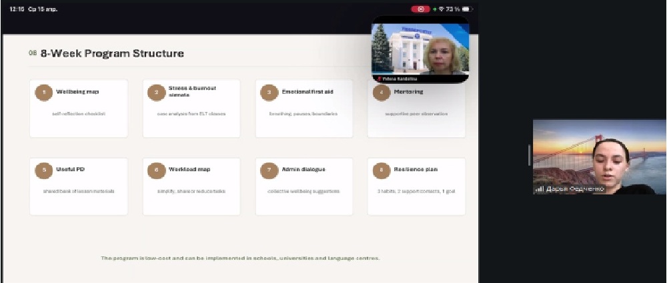Click the drag handle left of participant tile
This screenshot has height=283, width=667.
click(x=529, y=155)
